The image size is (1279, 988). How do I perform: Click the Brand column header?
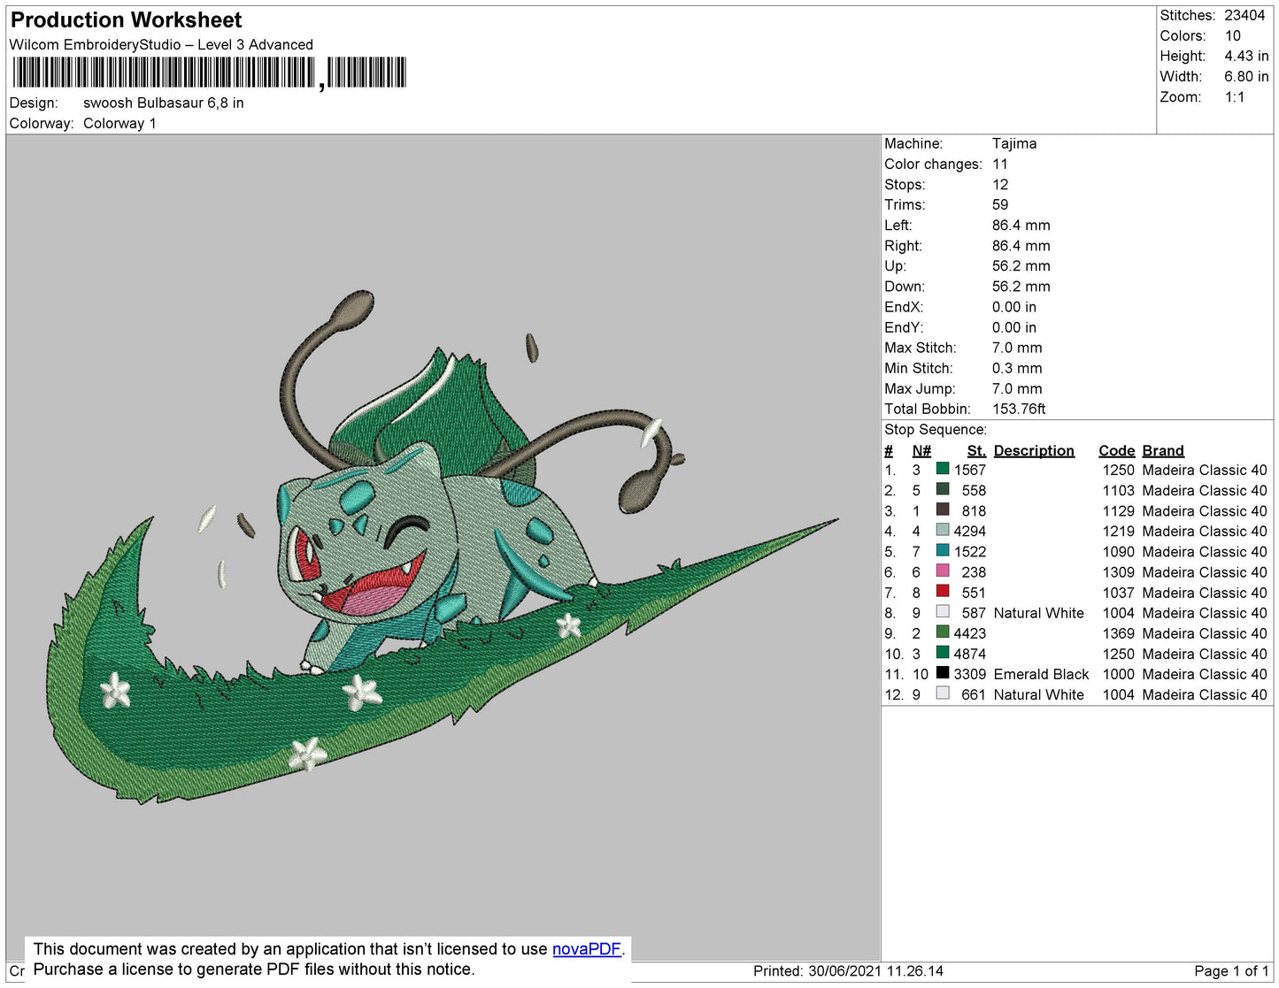pos(1162,450)
